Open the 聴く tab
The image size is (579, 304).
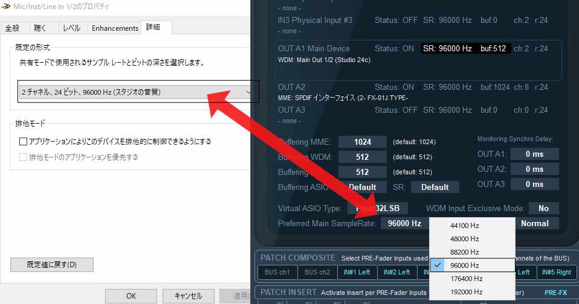[x=40, y=28]
